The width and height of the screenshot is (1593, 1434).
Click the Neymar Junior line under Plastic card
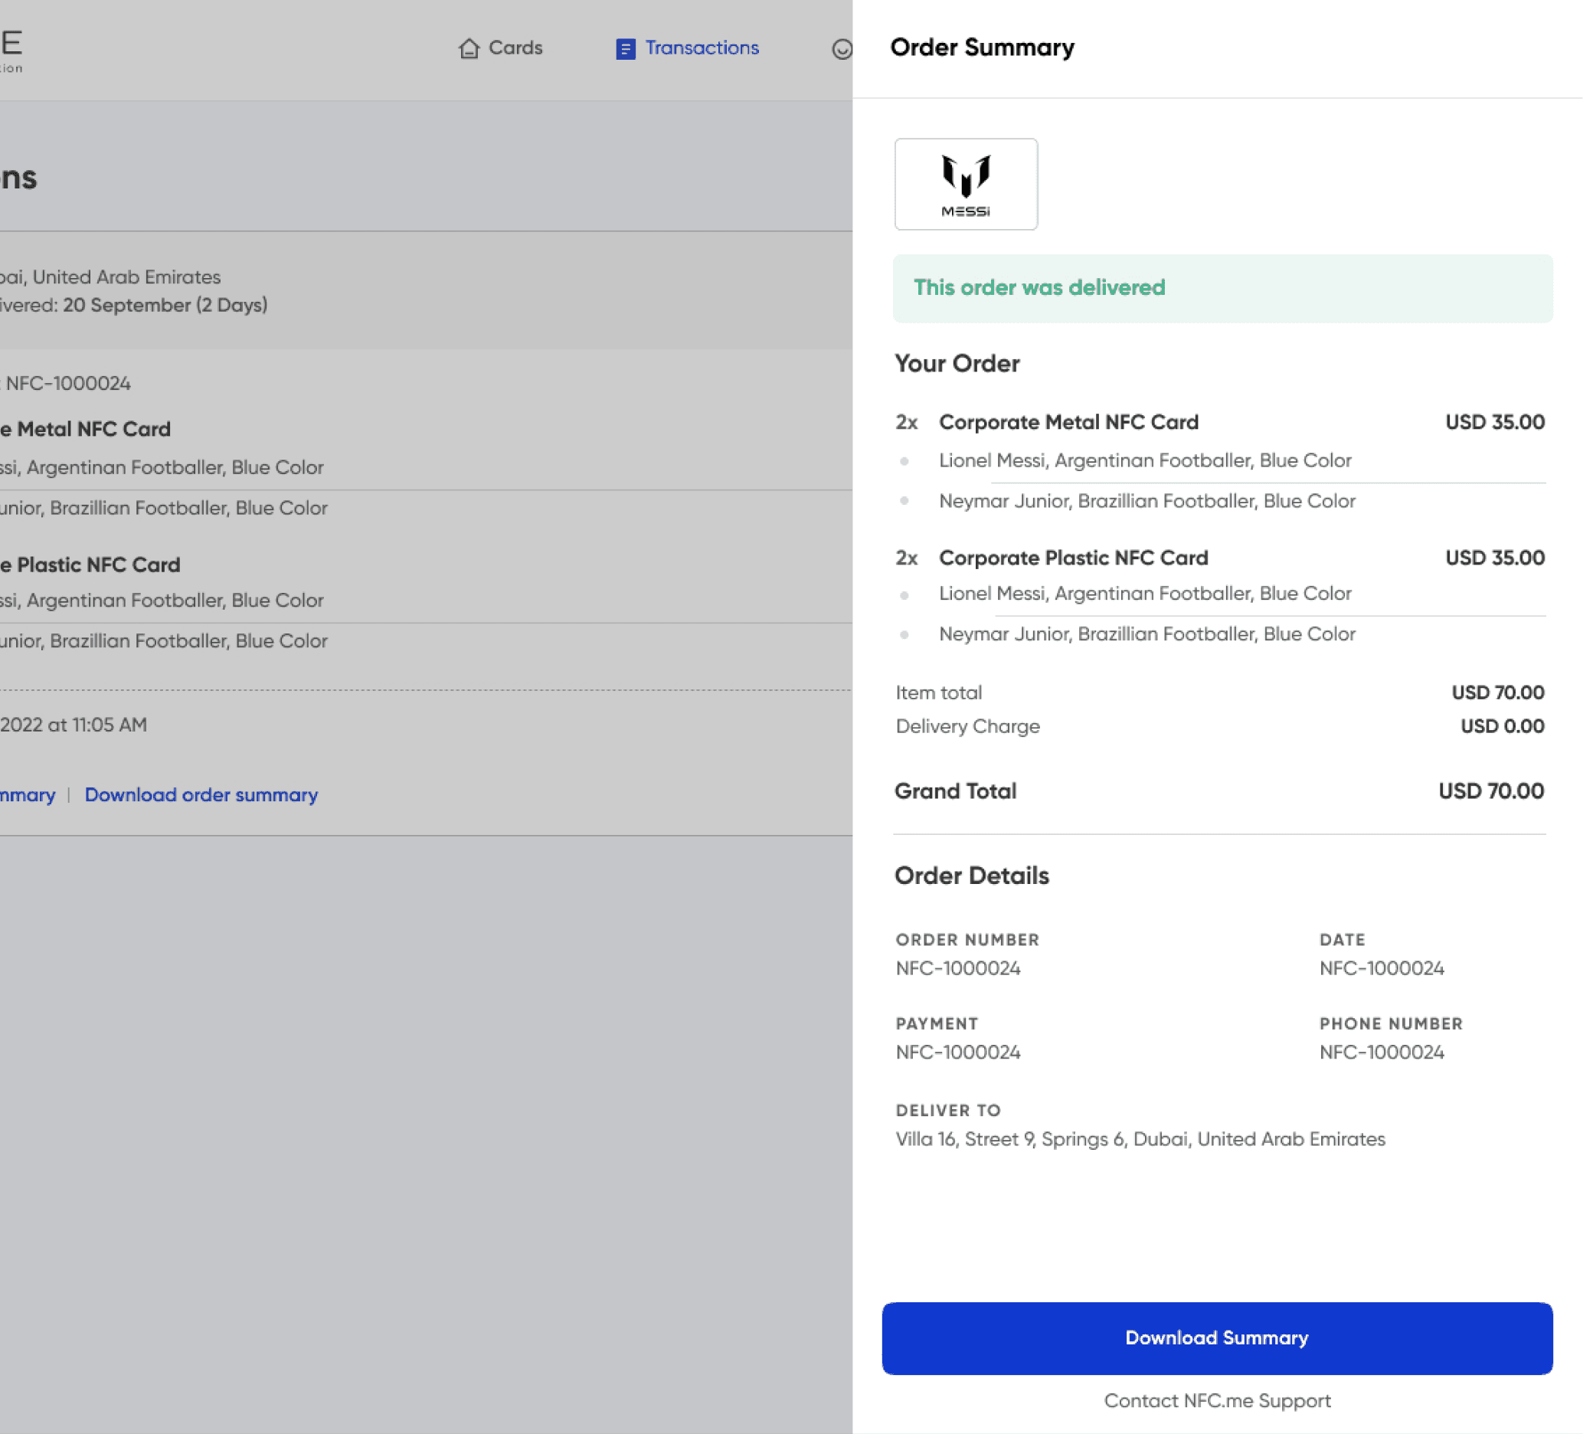coord(1147,634)
